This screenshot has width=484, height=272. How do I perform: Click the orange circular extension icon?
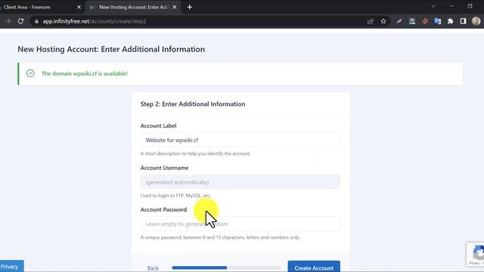[425, 21]
